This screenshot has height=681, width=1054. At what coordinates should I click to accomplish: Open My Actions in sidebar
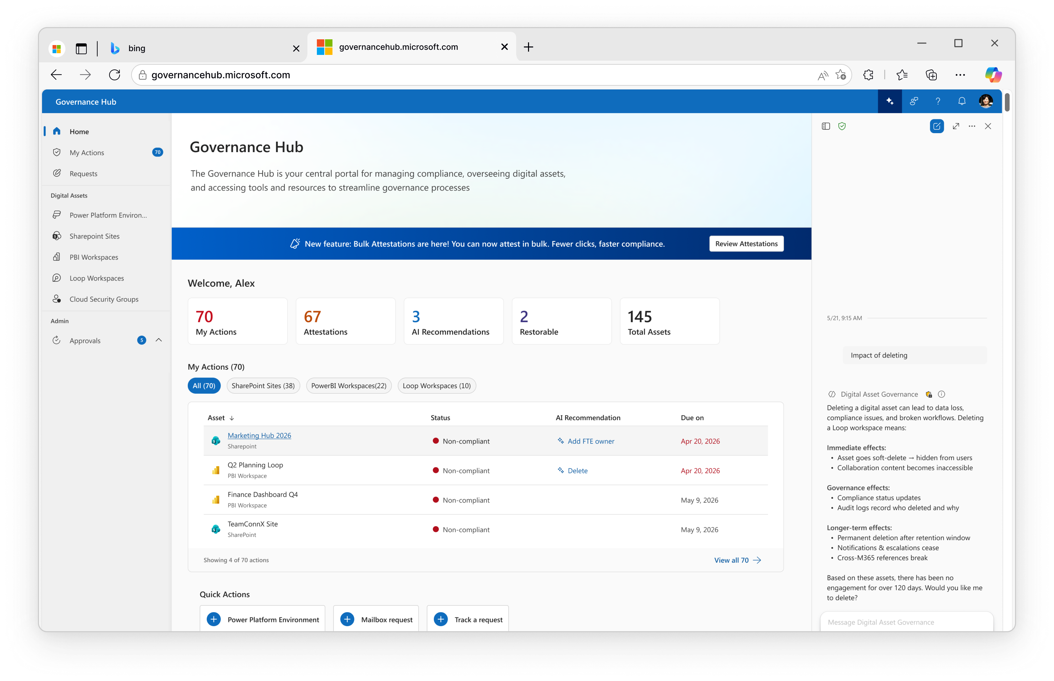[106, 152]
